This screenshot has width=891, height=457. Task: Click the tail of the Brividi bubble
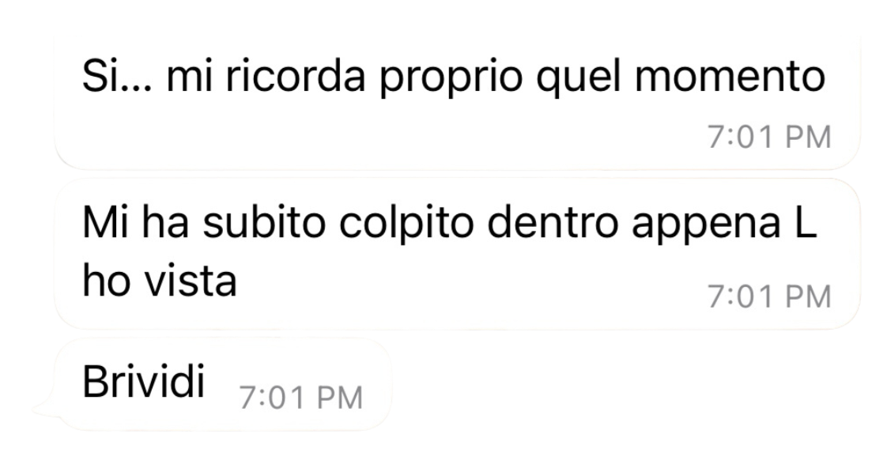click(x=47, y=410)
